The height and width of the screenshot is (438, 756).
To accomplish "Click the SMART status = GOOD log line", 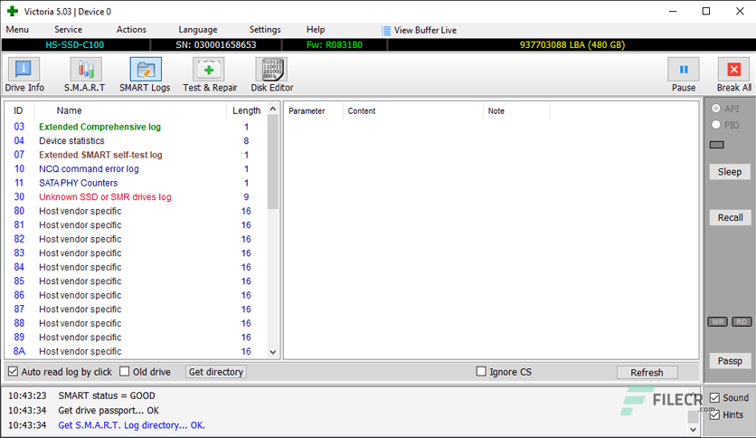I will coord(107,395).
